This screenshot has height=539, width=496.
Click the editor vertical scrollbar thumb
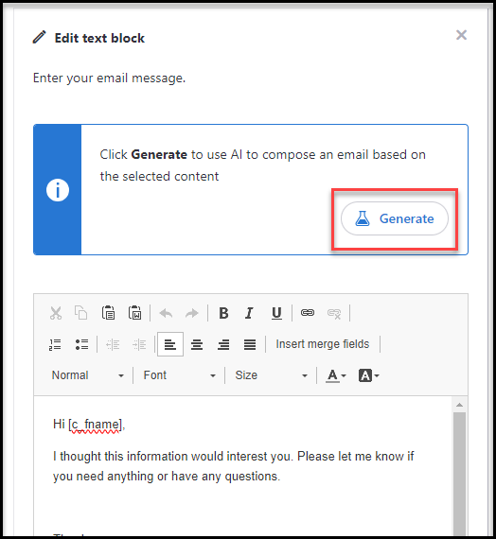coord(459,473)
